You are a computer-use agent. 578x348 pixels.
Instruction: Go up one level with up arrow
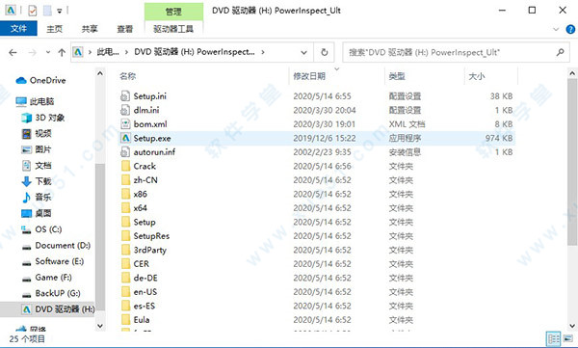62,52
